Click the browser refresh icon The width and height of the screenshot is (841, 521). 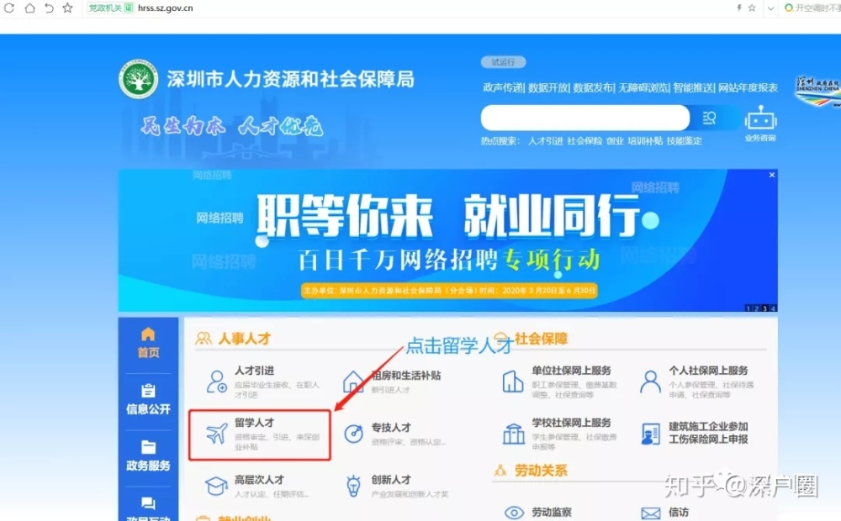point(9,8)
